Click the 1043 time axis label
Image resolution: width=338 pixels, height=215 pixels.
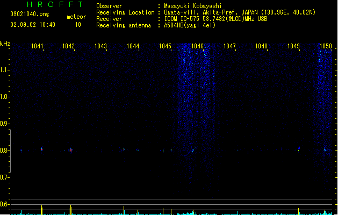[x=100, y=46]
